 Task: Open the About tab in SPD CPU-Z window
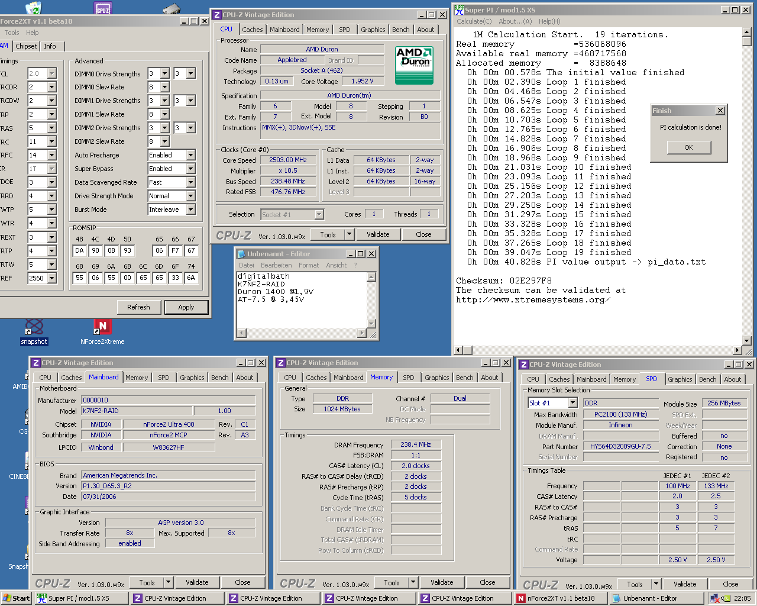(x=732, y=379)
